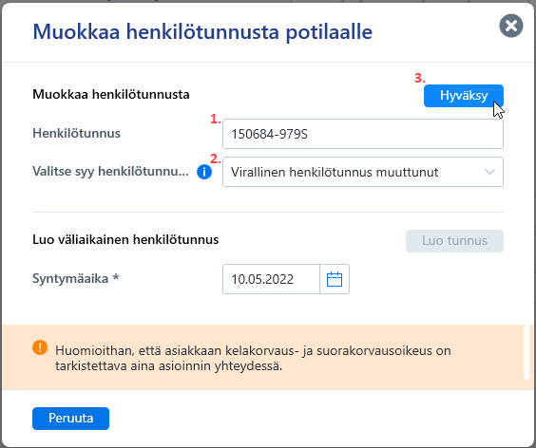Click the dialog title Muokkaa henkilötunnusta potilaalle
This screenshot has width=536, height=448.
pos(202,32)
